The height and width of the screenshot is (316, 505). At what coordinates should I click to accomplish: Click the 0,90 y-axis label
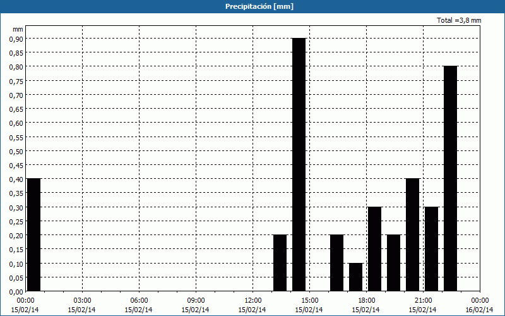pyautogui.click(x=16, y=39)
